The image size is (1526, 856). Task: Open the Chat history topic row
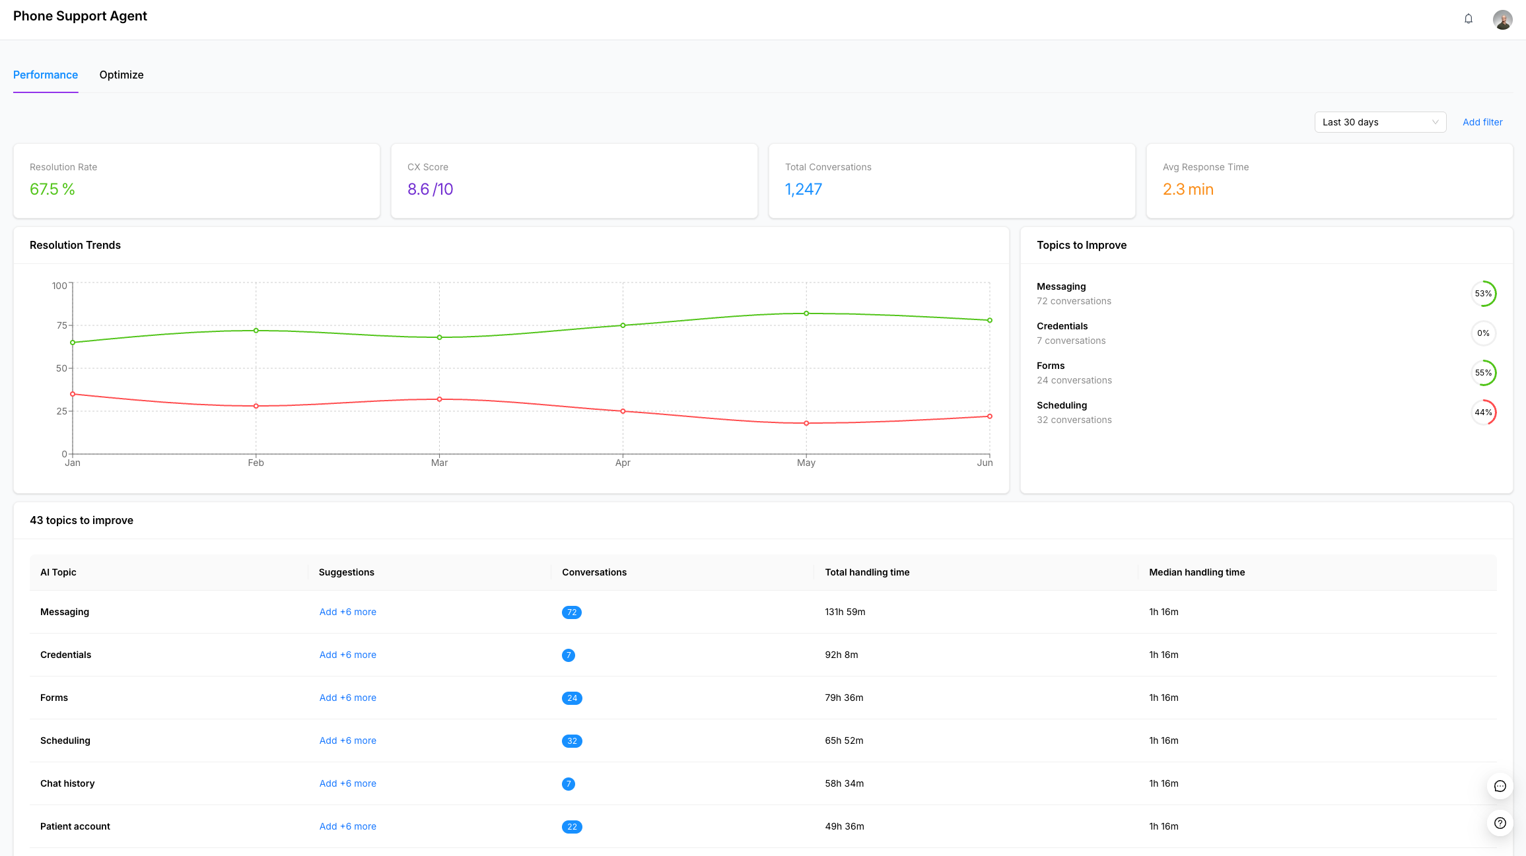click(67, 783)
